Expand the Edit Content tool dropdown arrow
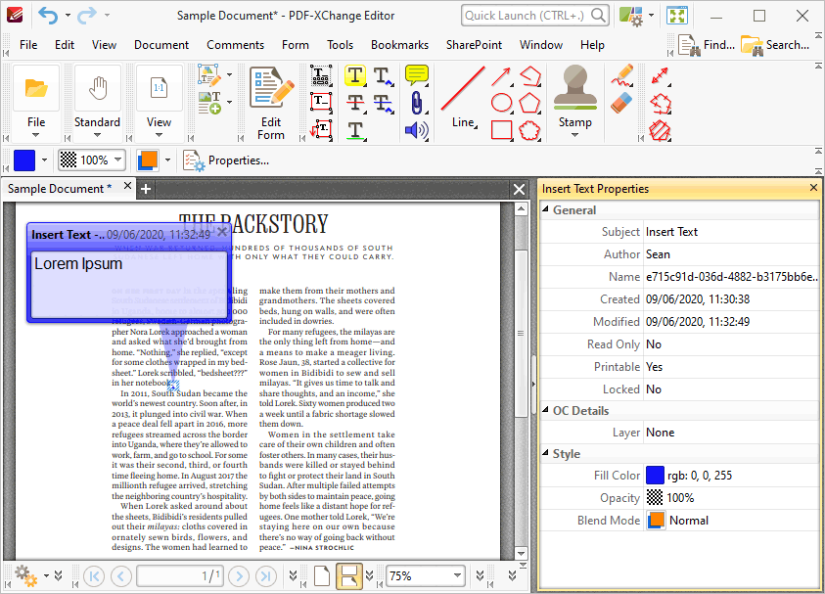Screen dimensions: 825x594 [229, 75]
